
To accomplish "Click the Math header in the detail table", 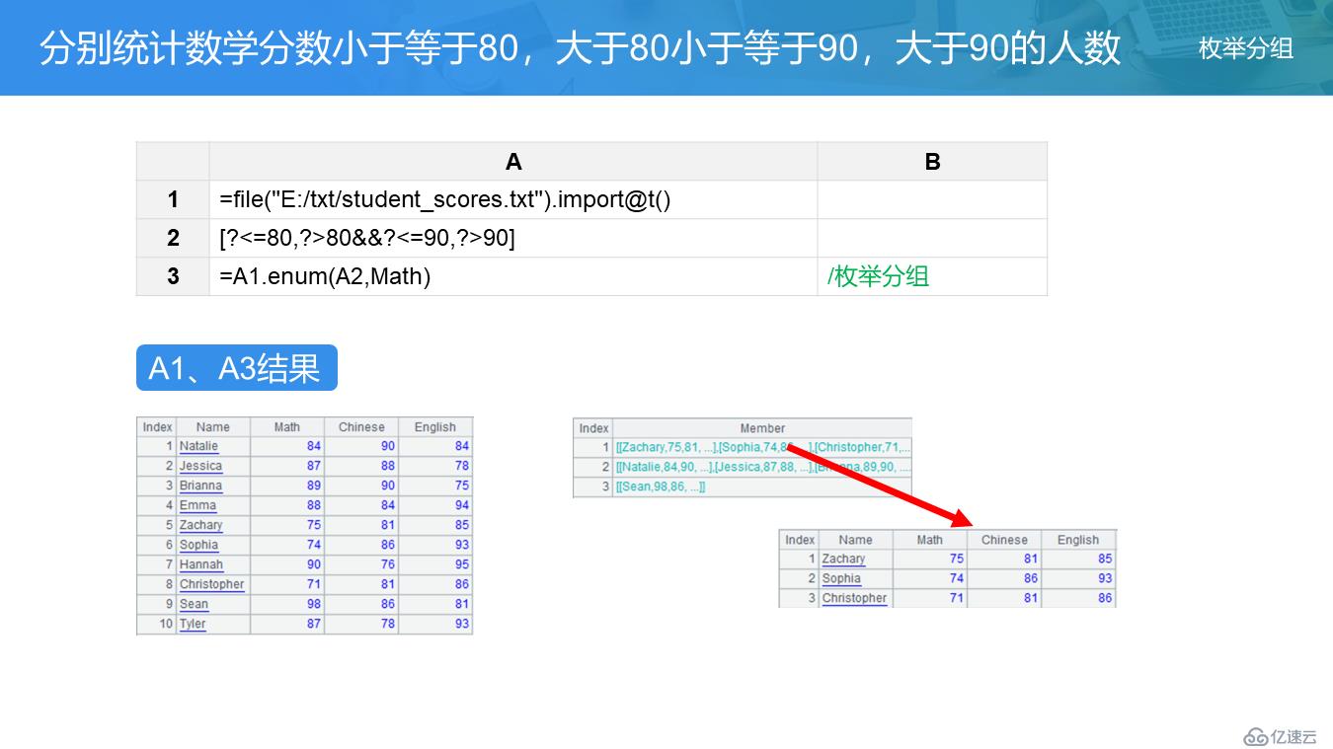I will [x=930, y=540].
